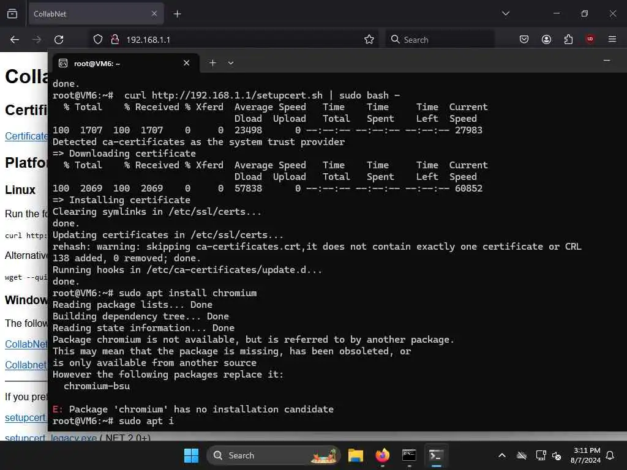Open the Firefox account icon

click(x=546, y=39)
